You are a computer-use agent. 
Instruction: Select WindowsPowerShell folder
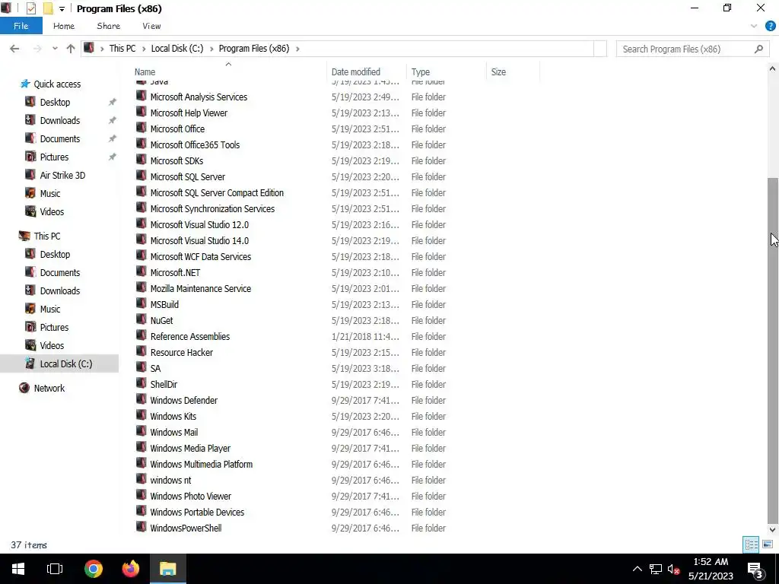pyautogui.click(x=186, y=528)
